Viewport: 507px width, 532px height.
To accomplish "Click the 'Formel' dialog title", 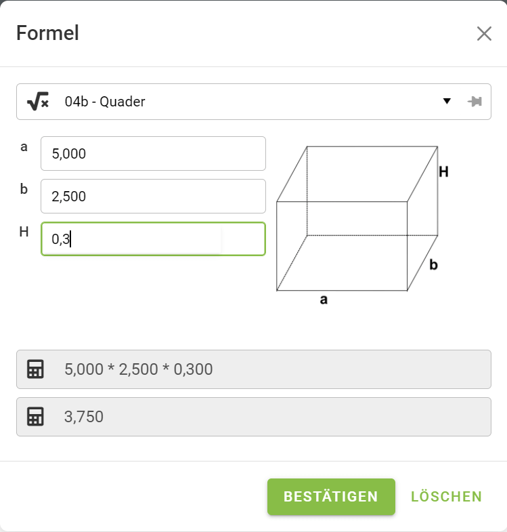I will pyautogui.click(x=47, y=33).
